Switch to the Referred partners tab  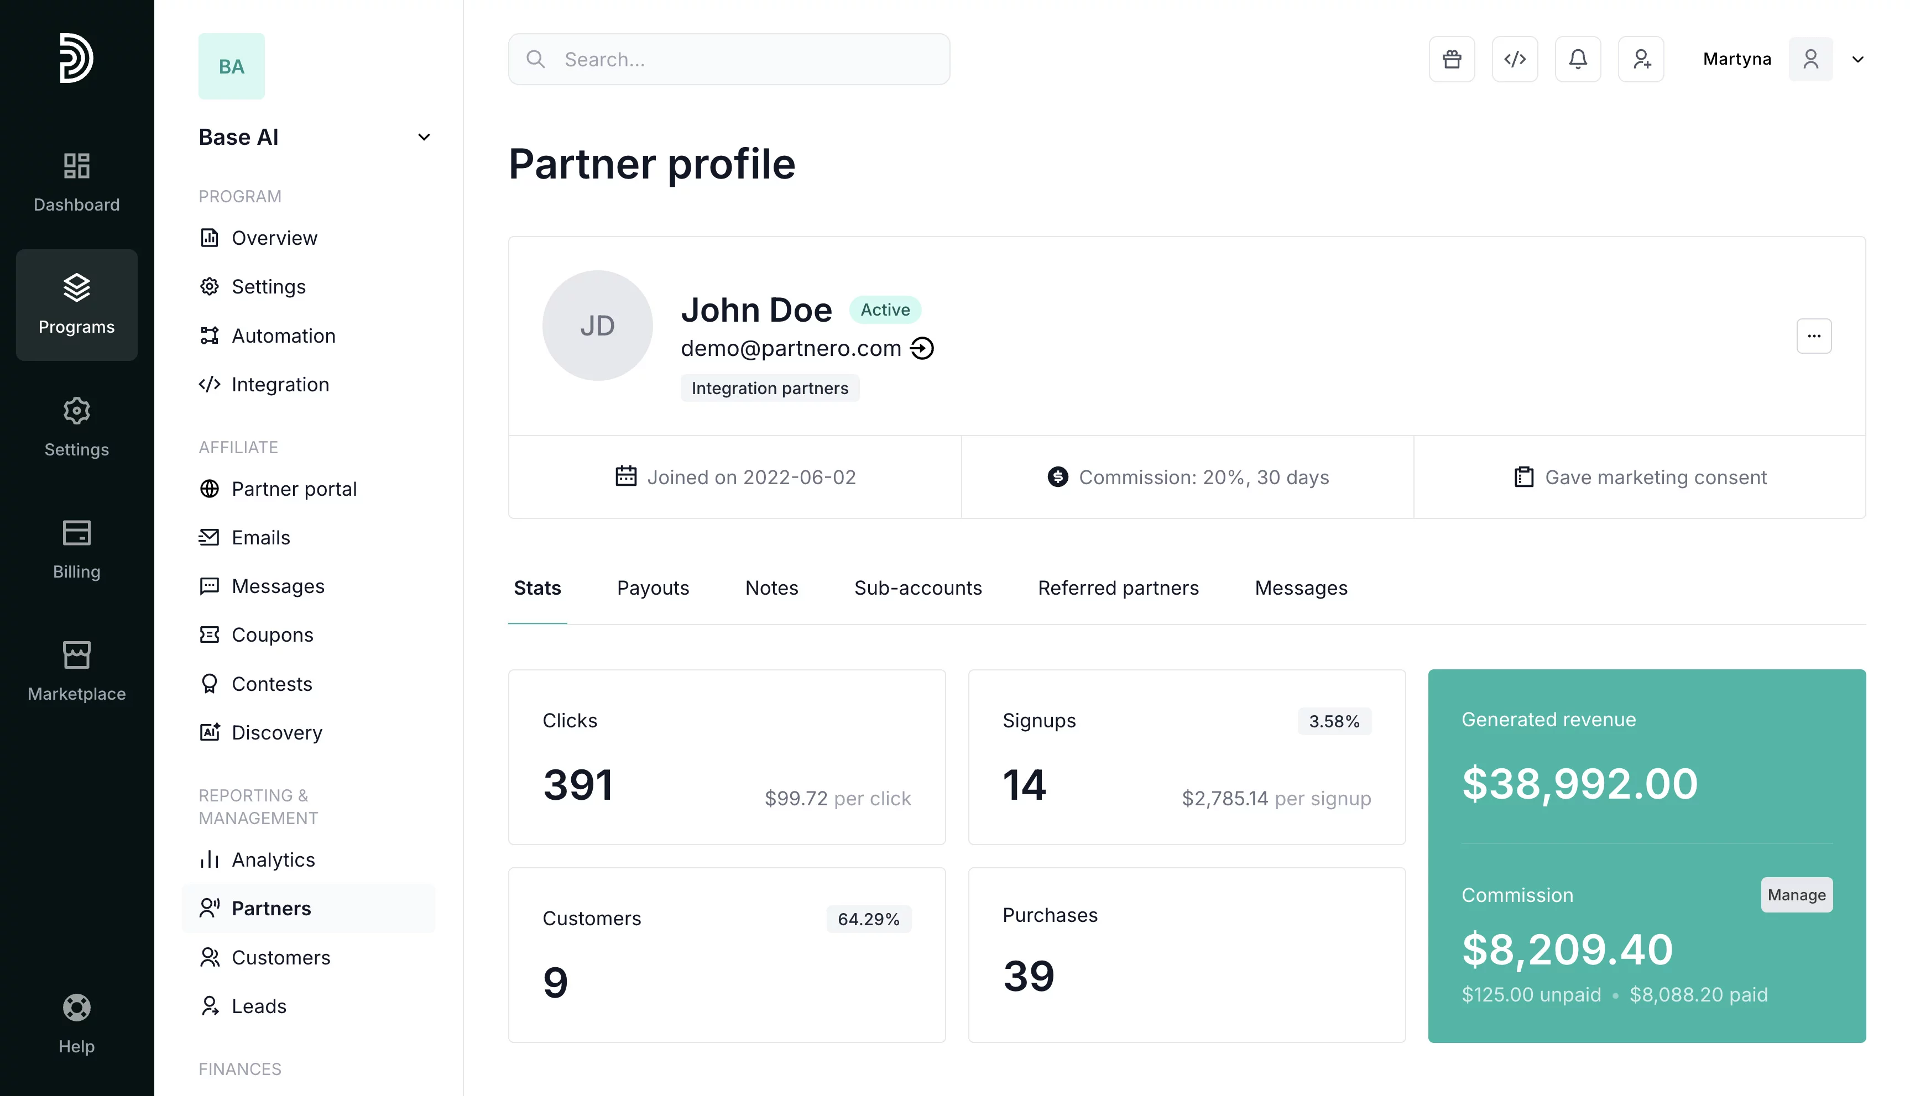click(x=1118, y=588)
